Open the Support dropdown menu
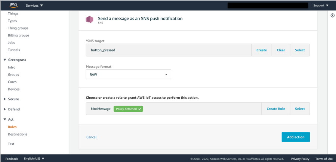This screenshot has width=336, height=162. (x=321, y=6)
